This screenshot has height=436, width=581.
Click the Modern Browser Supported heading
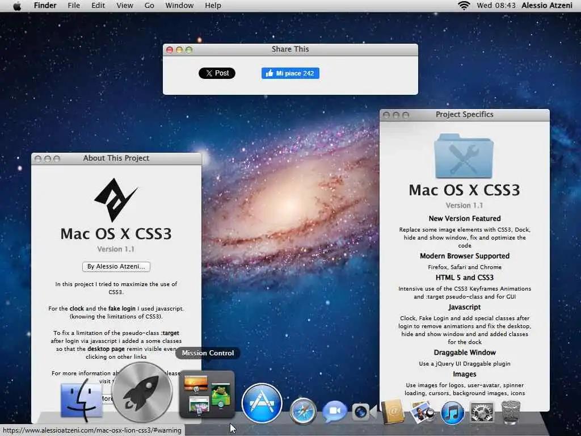click(465, 256)
